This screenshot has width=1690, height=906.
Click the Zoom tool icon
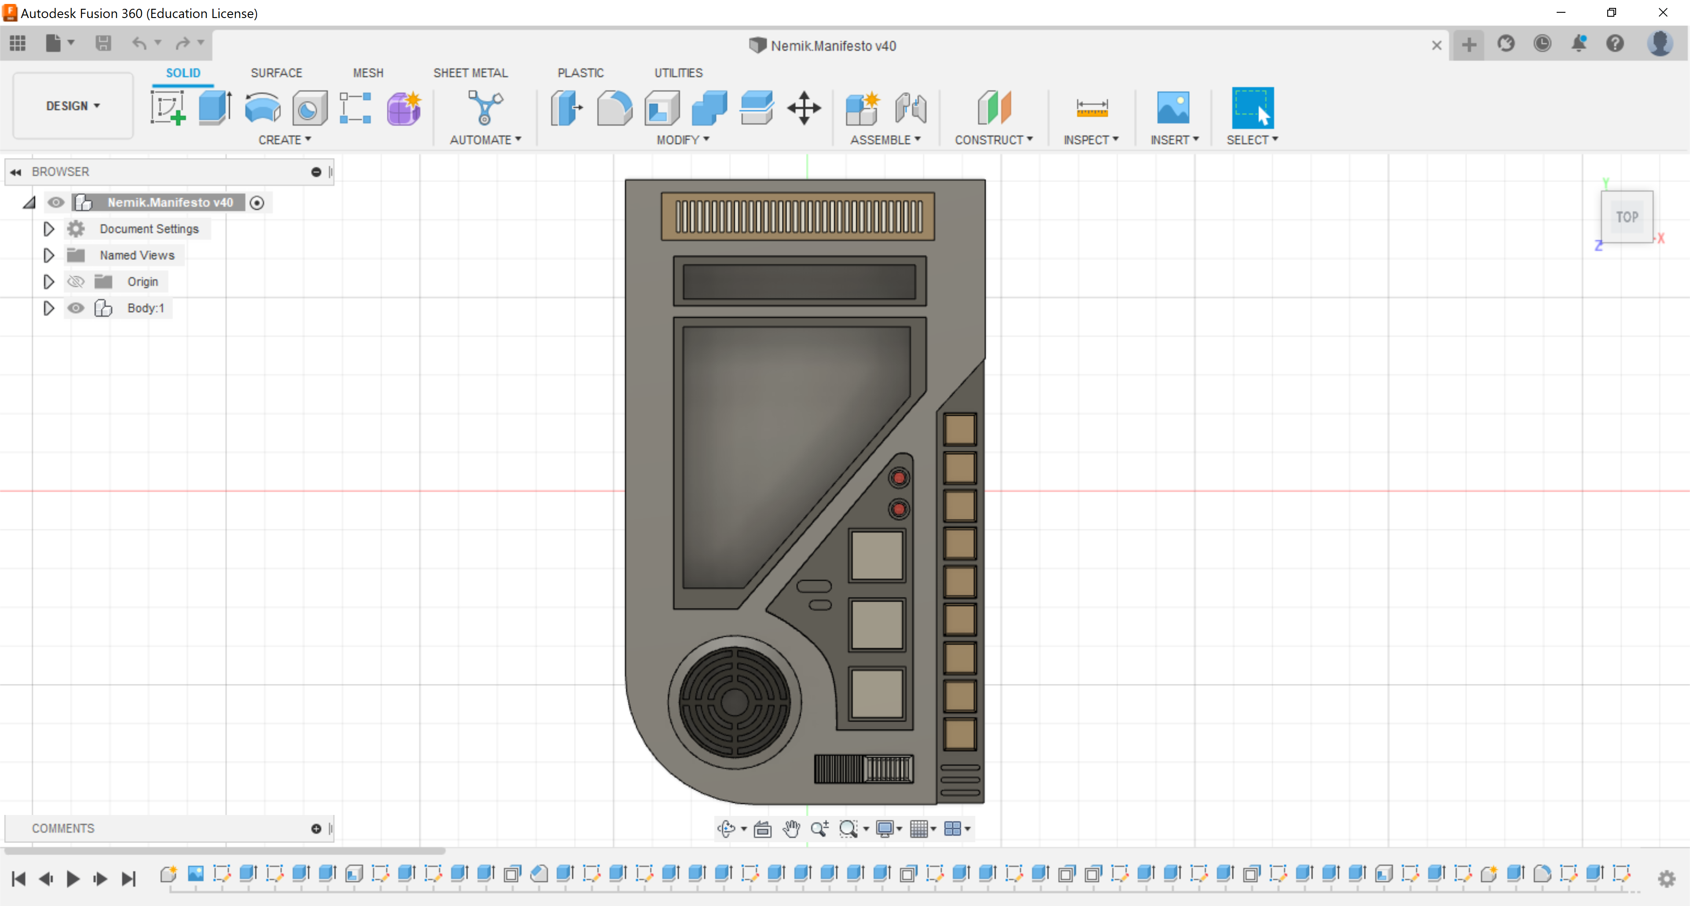tap(819, 829)
